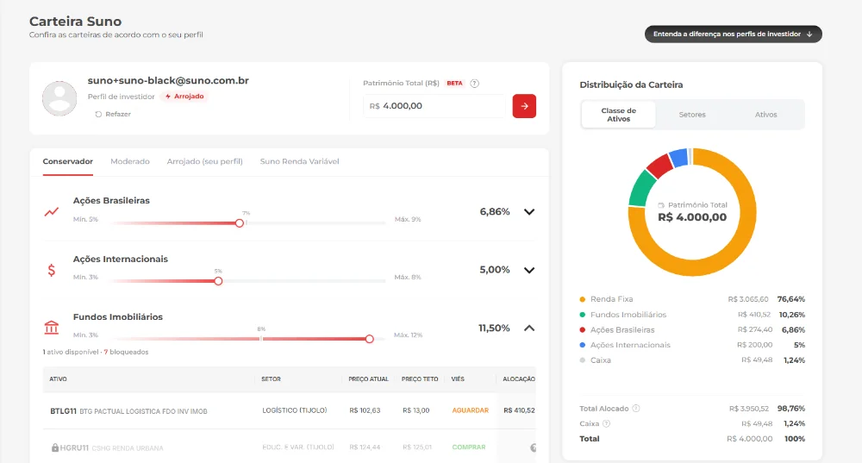Click the R$ 410,52 allocation cell for BTLG11
Screen dimensions: 862x463
coord(519,410)
